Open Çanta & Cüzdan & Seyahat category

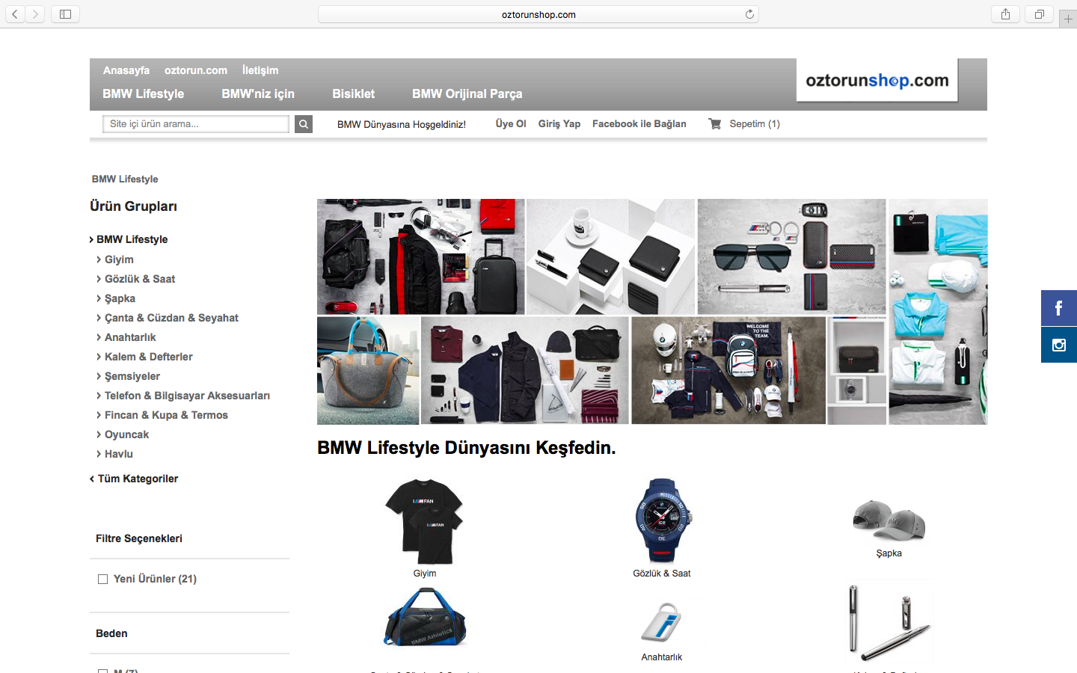click(x=171, y=318)
